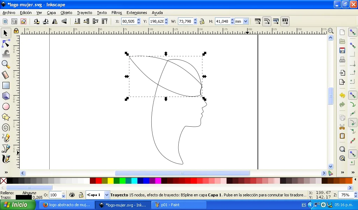The height and width of the screenshot is (210, 358).
Task: Select the Pencil freehand tool
Action: (x=6, y=138)
